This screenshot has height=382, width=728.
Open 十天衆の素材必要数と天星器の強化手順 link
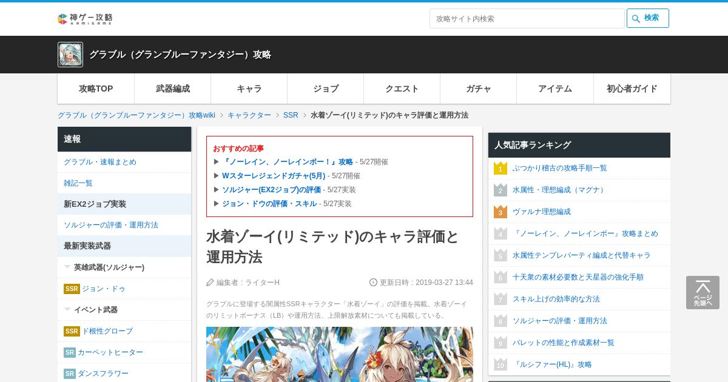[578, 277]
